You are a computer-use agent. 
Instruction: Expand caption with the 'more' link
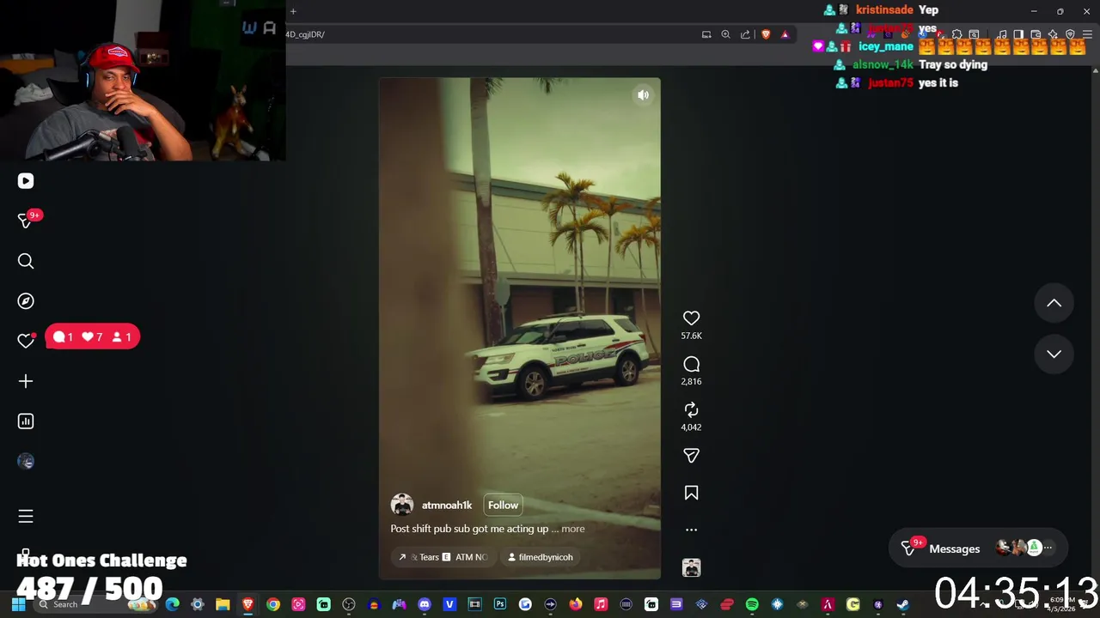tap(572, 529)
